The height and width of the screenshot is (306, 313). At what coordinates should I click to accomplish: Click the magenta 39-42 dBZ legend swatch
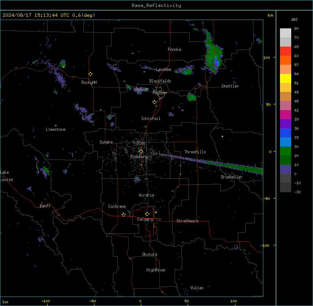285,115
